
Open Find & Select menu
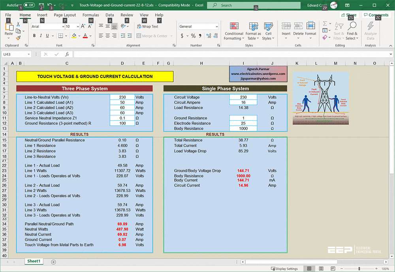pyautogui.click(x=352, y=31)
